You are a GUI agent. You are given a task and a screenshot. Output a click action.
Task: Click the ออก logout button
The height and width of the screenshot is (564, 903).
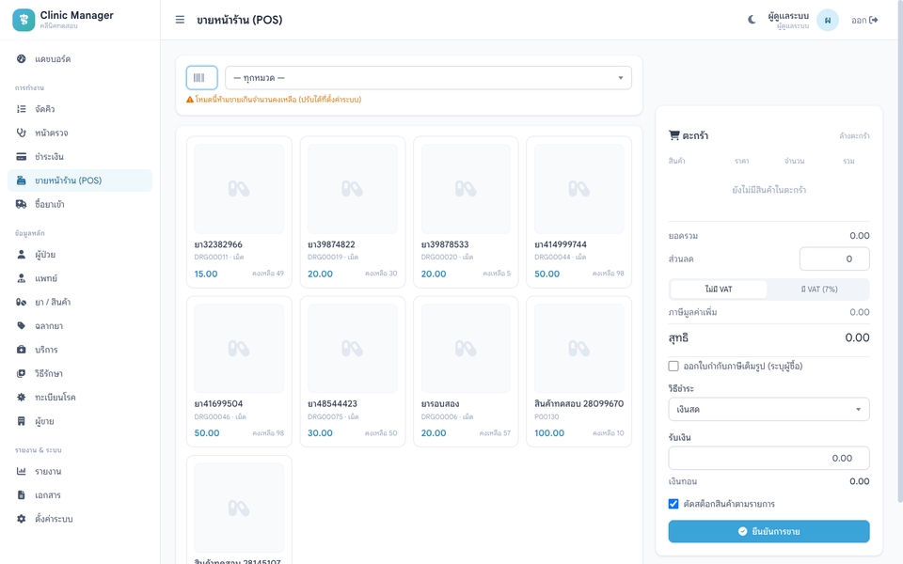pos(864,20)
